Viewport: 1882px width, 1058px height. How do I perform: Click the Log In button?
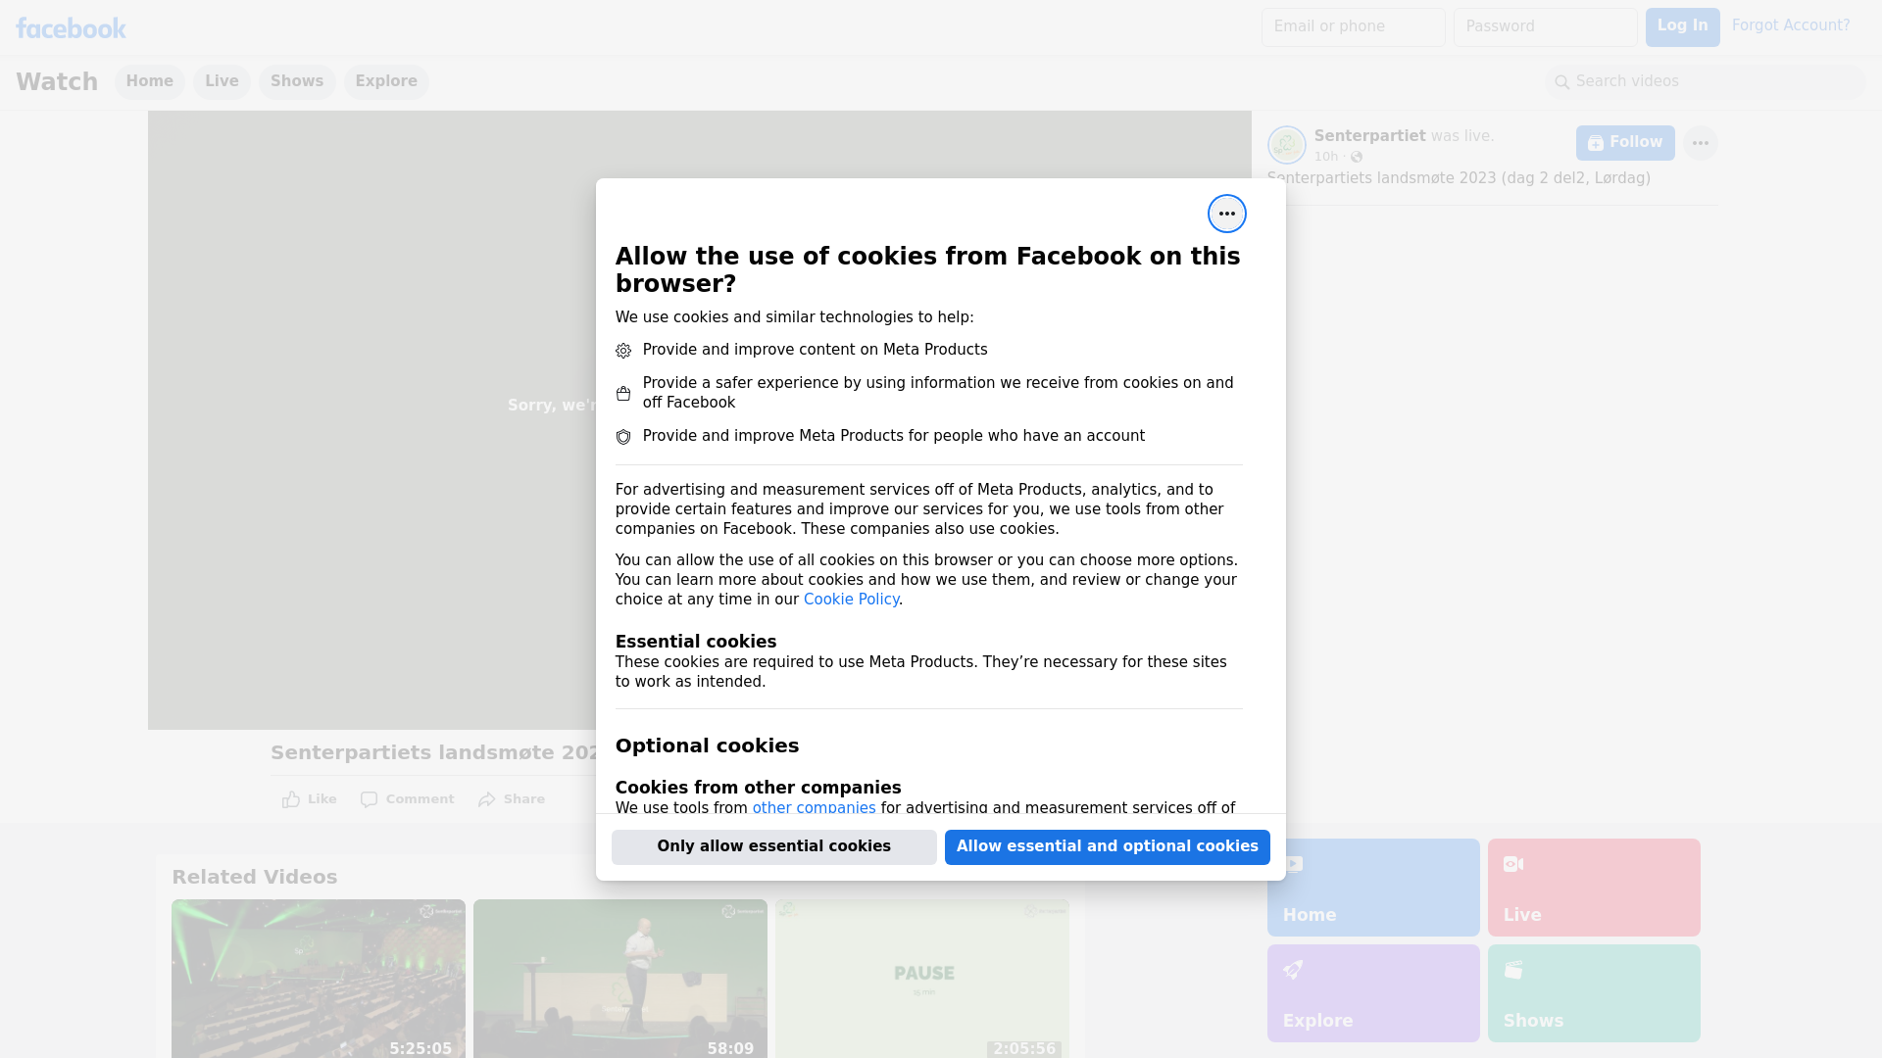coord(1682,27)
